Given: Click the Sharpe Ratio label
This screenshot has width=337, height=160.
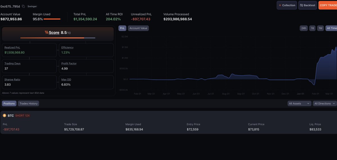Looking at the screenshot, I should pos(12,80).
